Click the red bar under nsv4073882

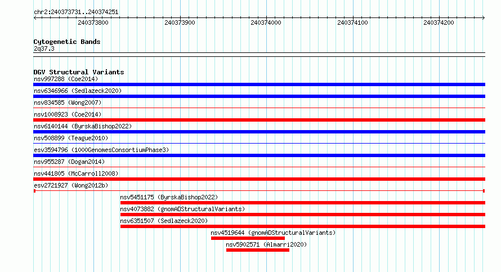click(303, 215)
